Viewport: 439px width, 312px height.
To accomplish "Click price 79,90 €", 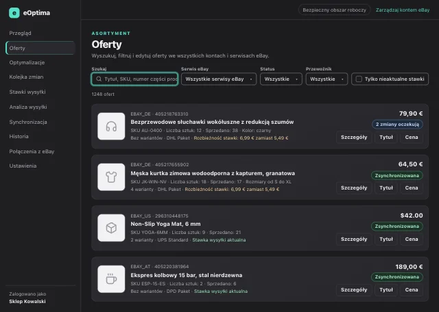I will click(x=411, y=114).
